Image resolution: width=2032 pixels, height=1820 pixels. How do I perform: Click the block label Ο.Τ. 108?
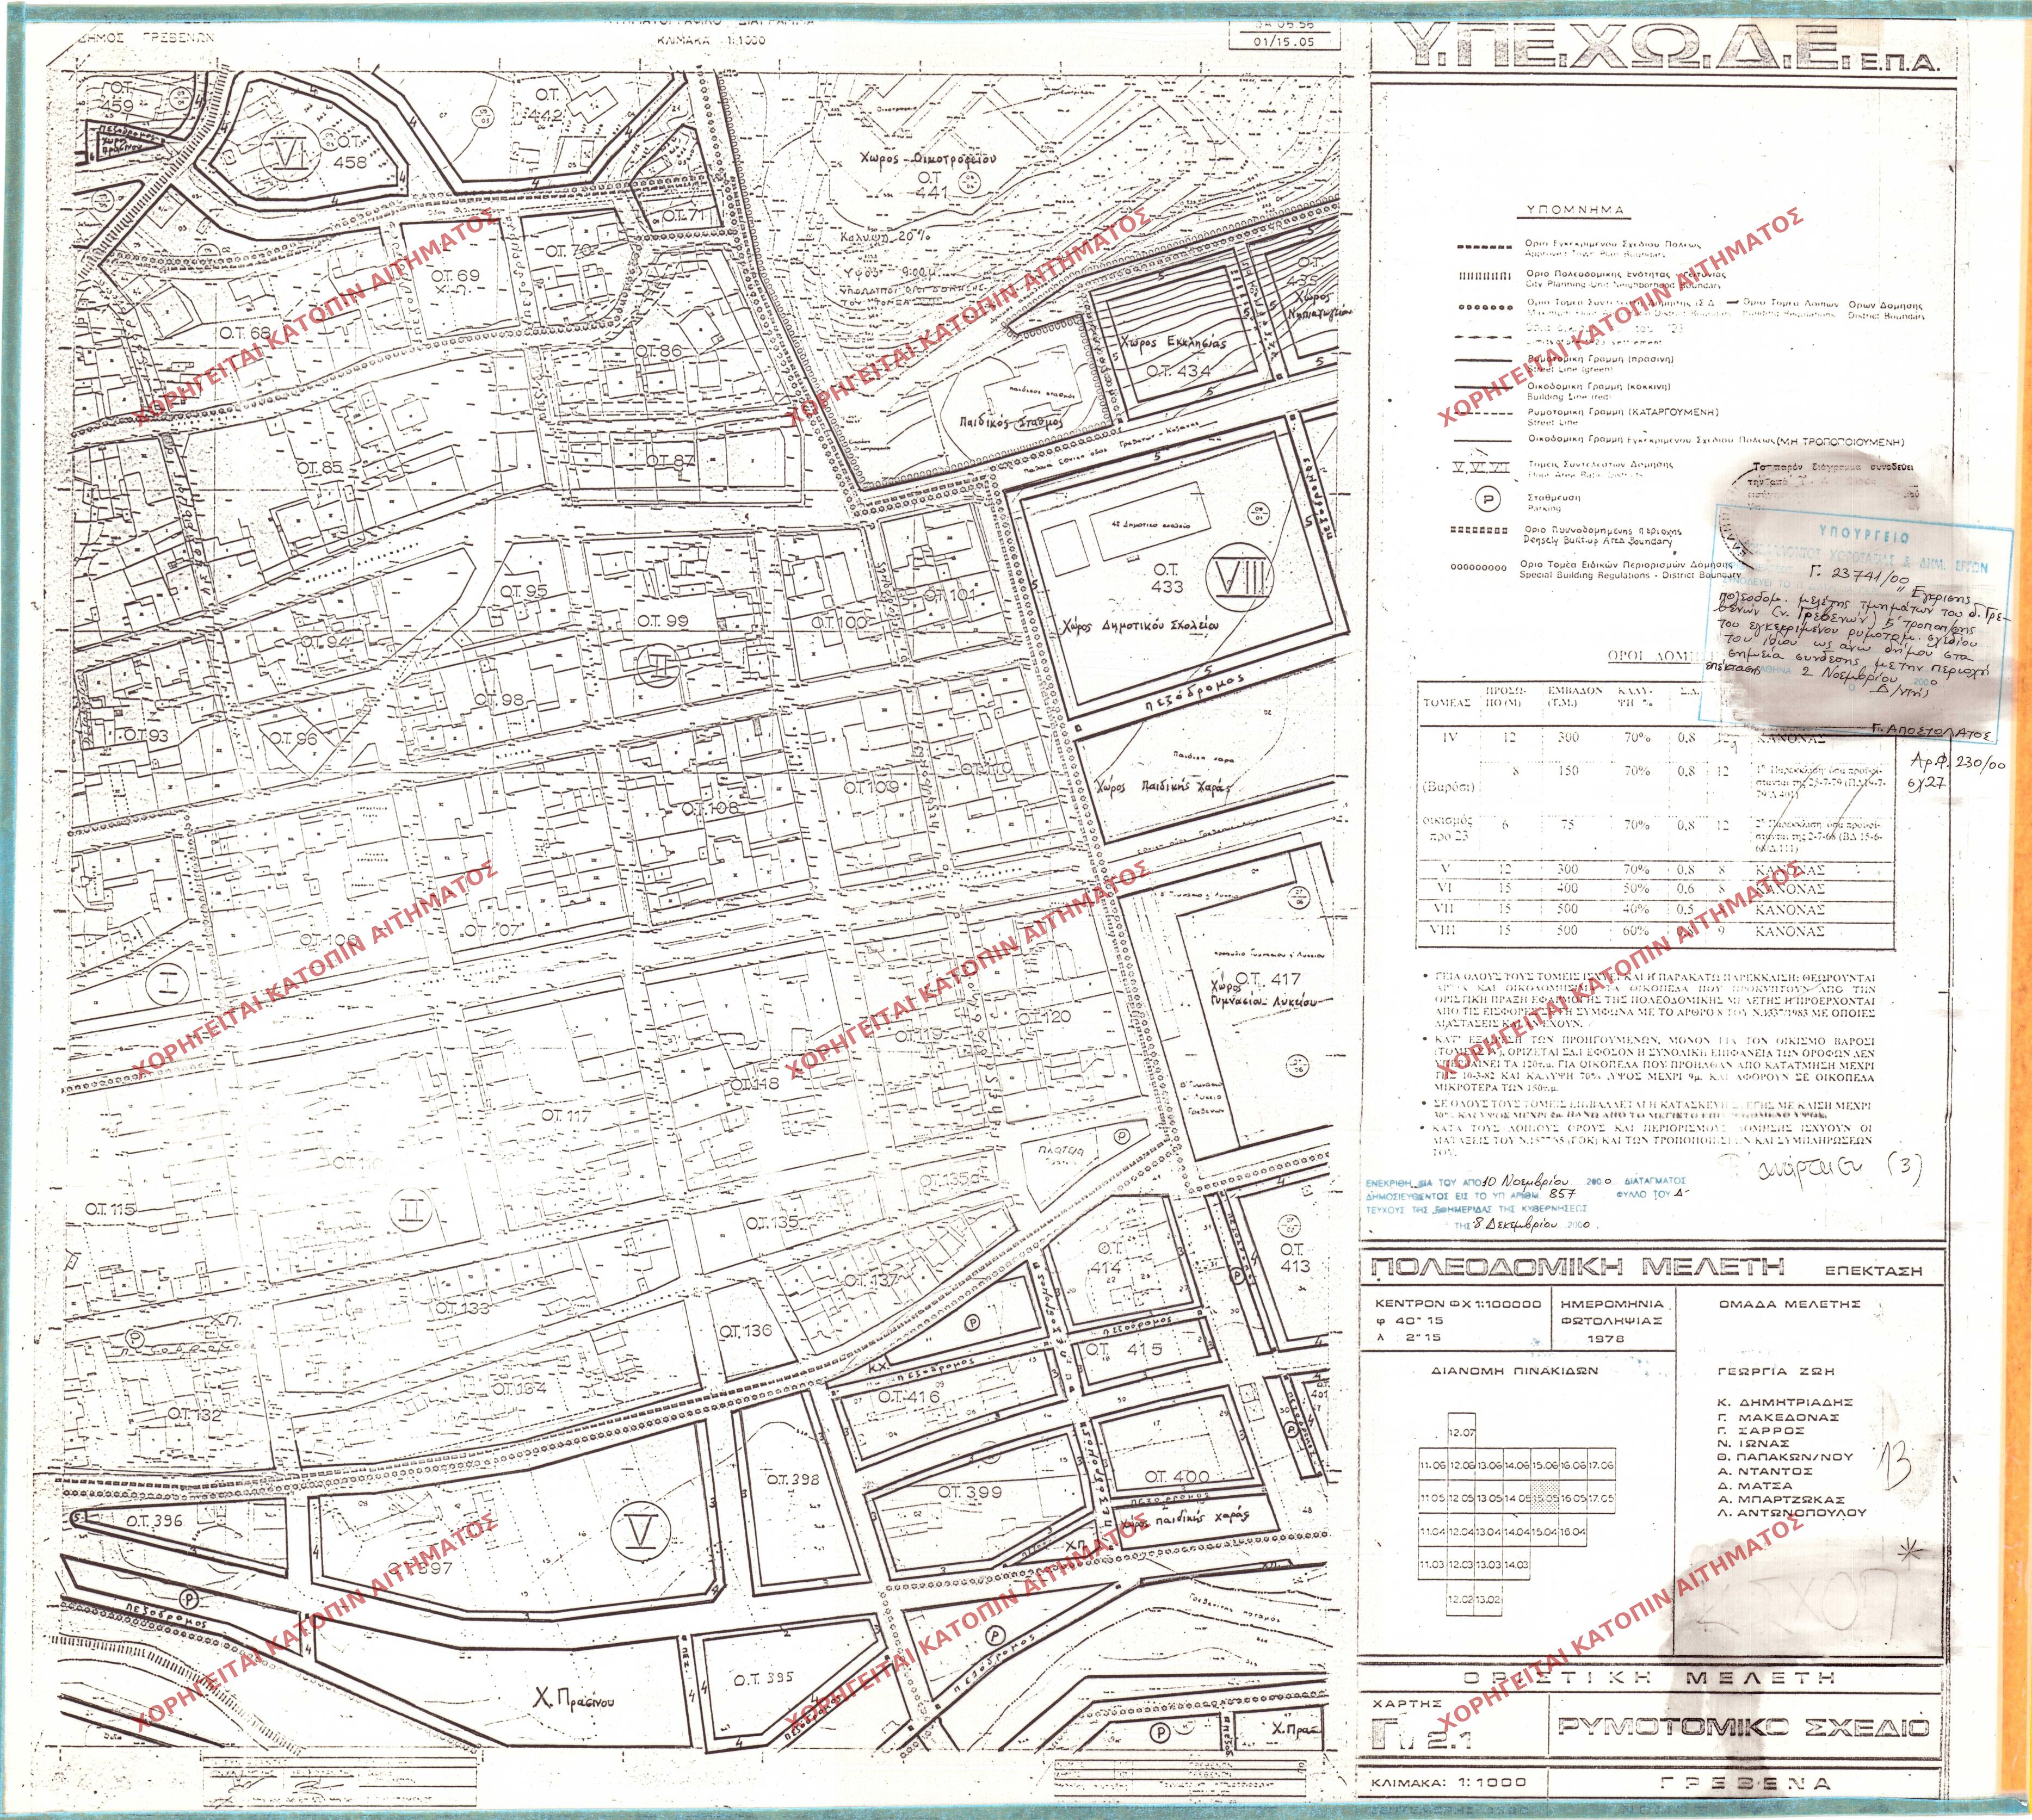pos(711,807)
